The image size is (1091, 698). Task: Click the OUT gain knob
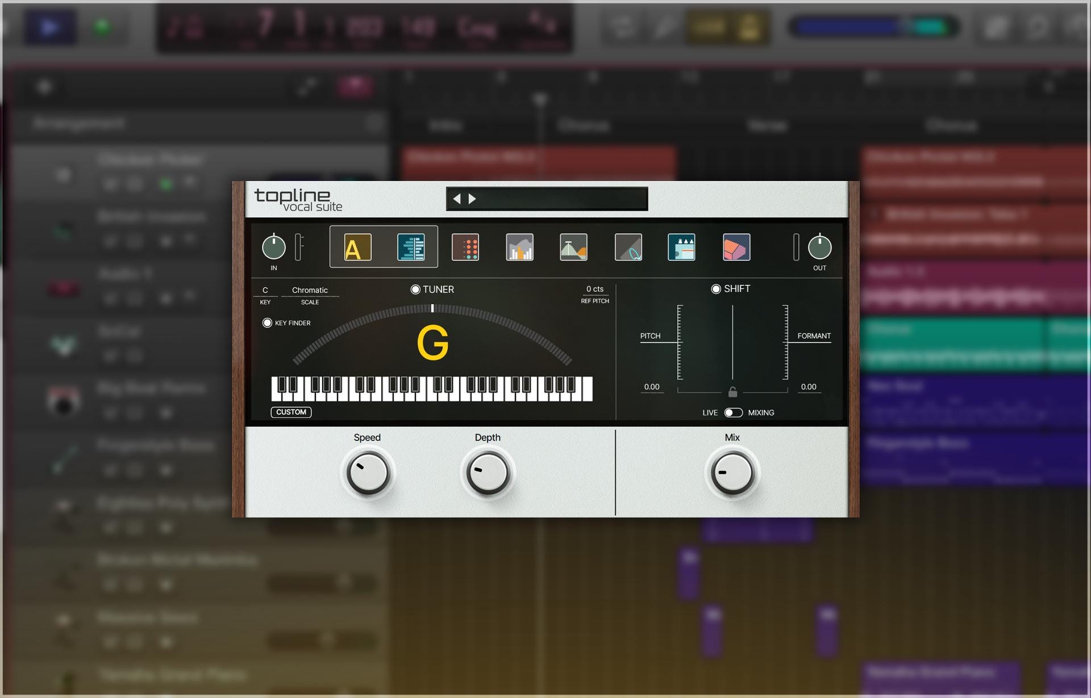pos(819,247)
